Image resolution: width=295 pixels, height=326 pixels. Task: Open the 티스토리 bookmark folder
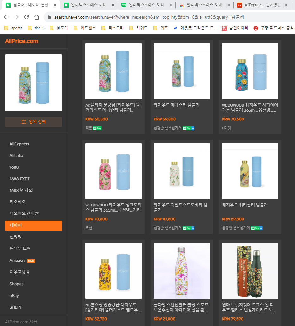(113, 28)
